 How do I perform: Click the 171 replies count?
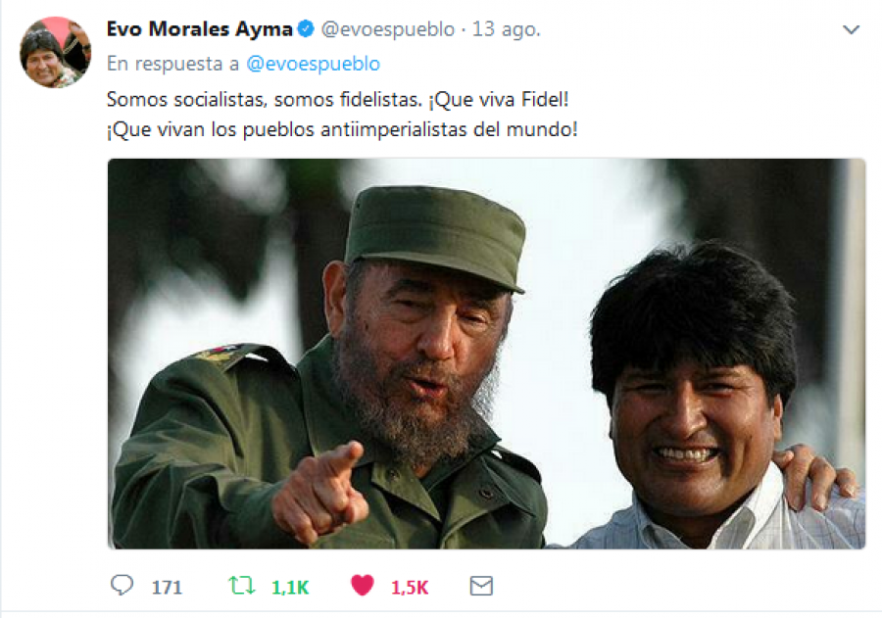tap(167, 588)
